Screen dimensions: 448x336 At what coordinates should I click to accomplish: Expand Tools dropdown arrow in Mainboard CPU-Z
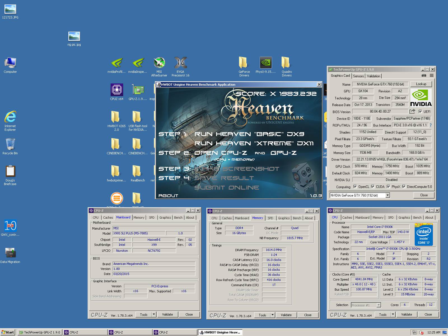[x=154, y=314]
